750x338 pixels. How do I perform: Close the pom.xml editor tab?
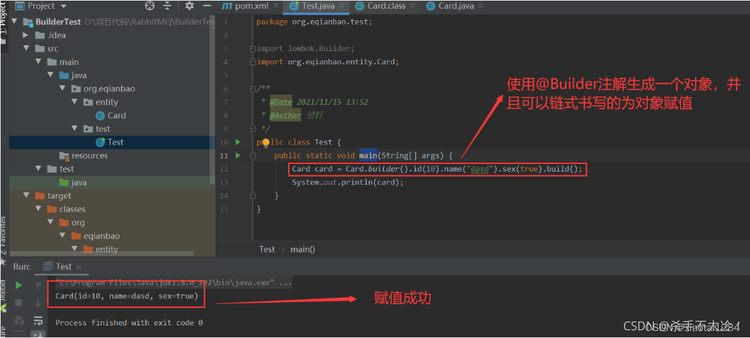[x=276, y=6]
